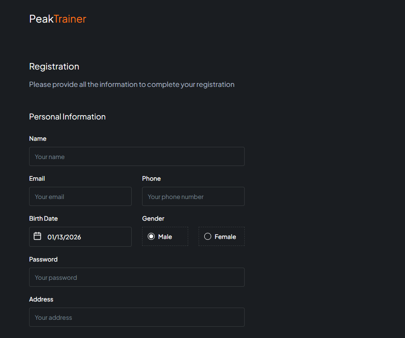This screenshot has height=338, width=405.
Task: Focus the Password input field
Action: tap(136, 277)
